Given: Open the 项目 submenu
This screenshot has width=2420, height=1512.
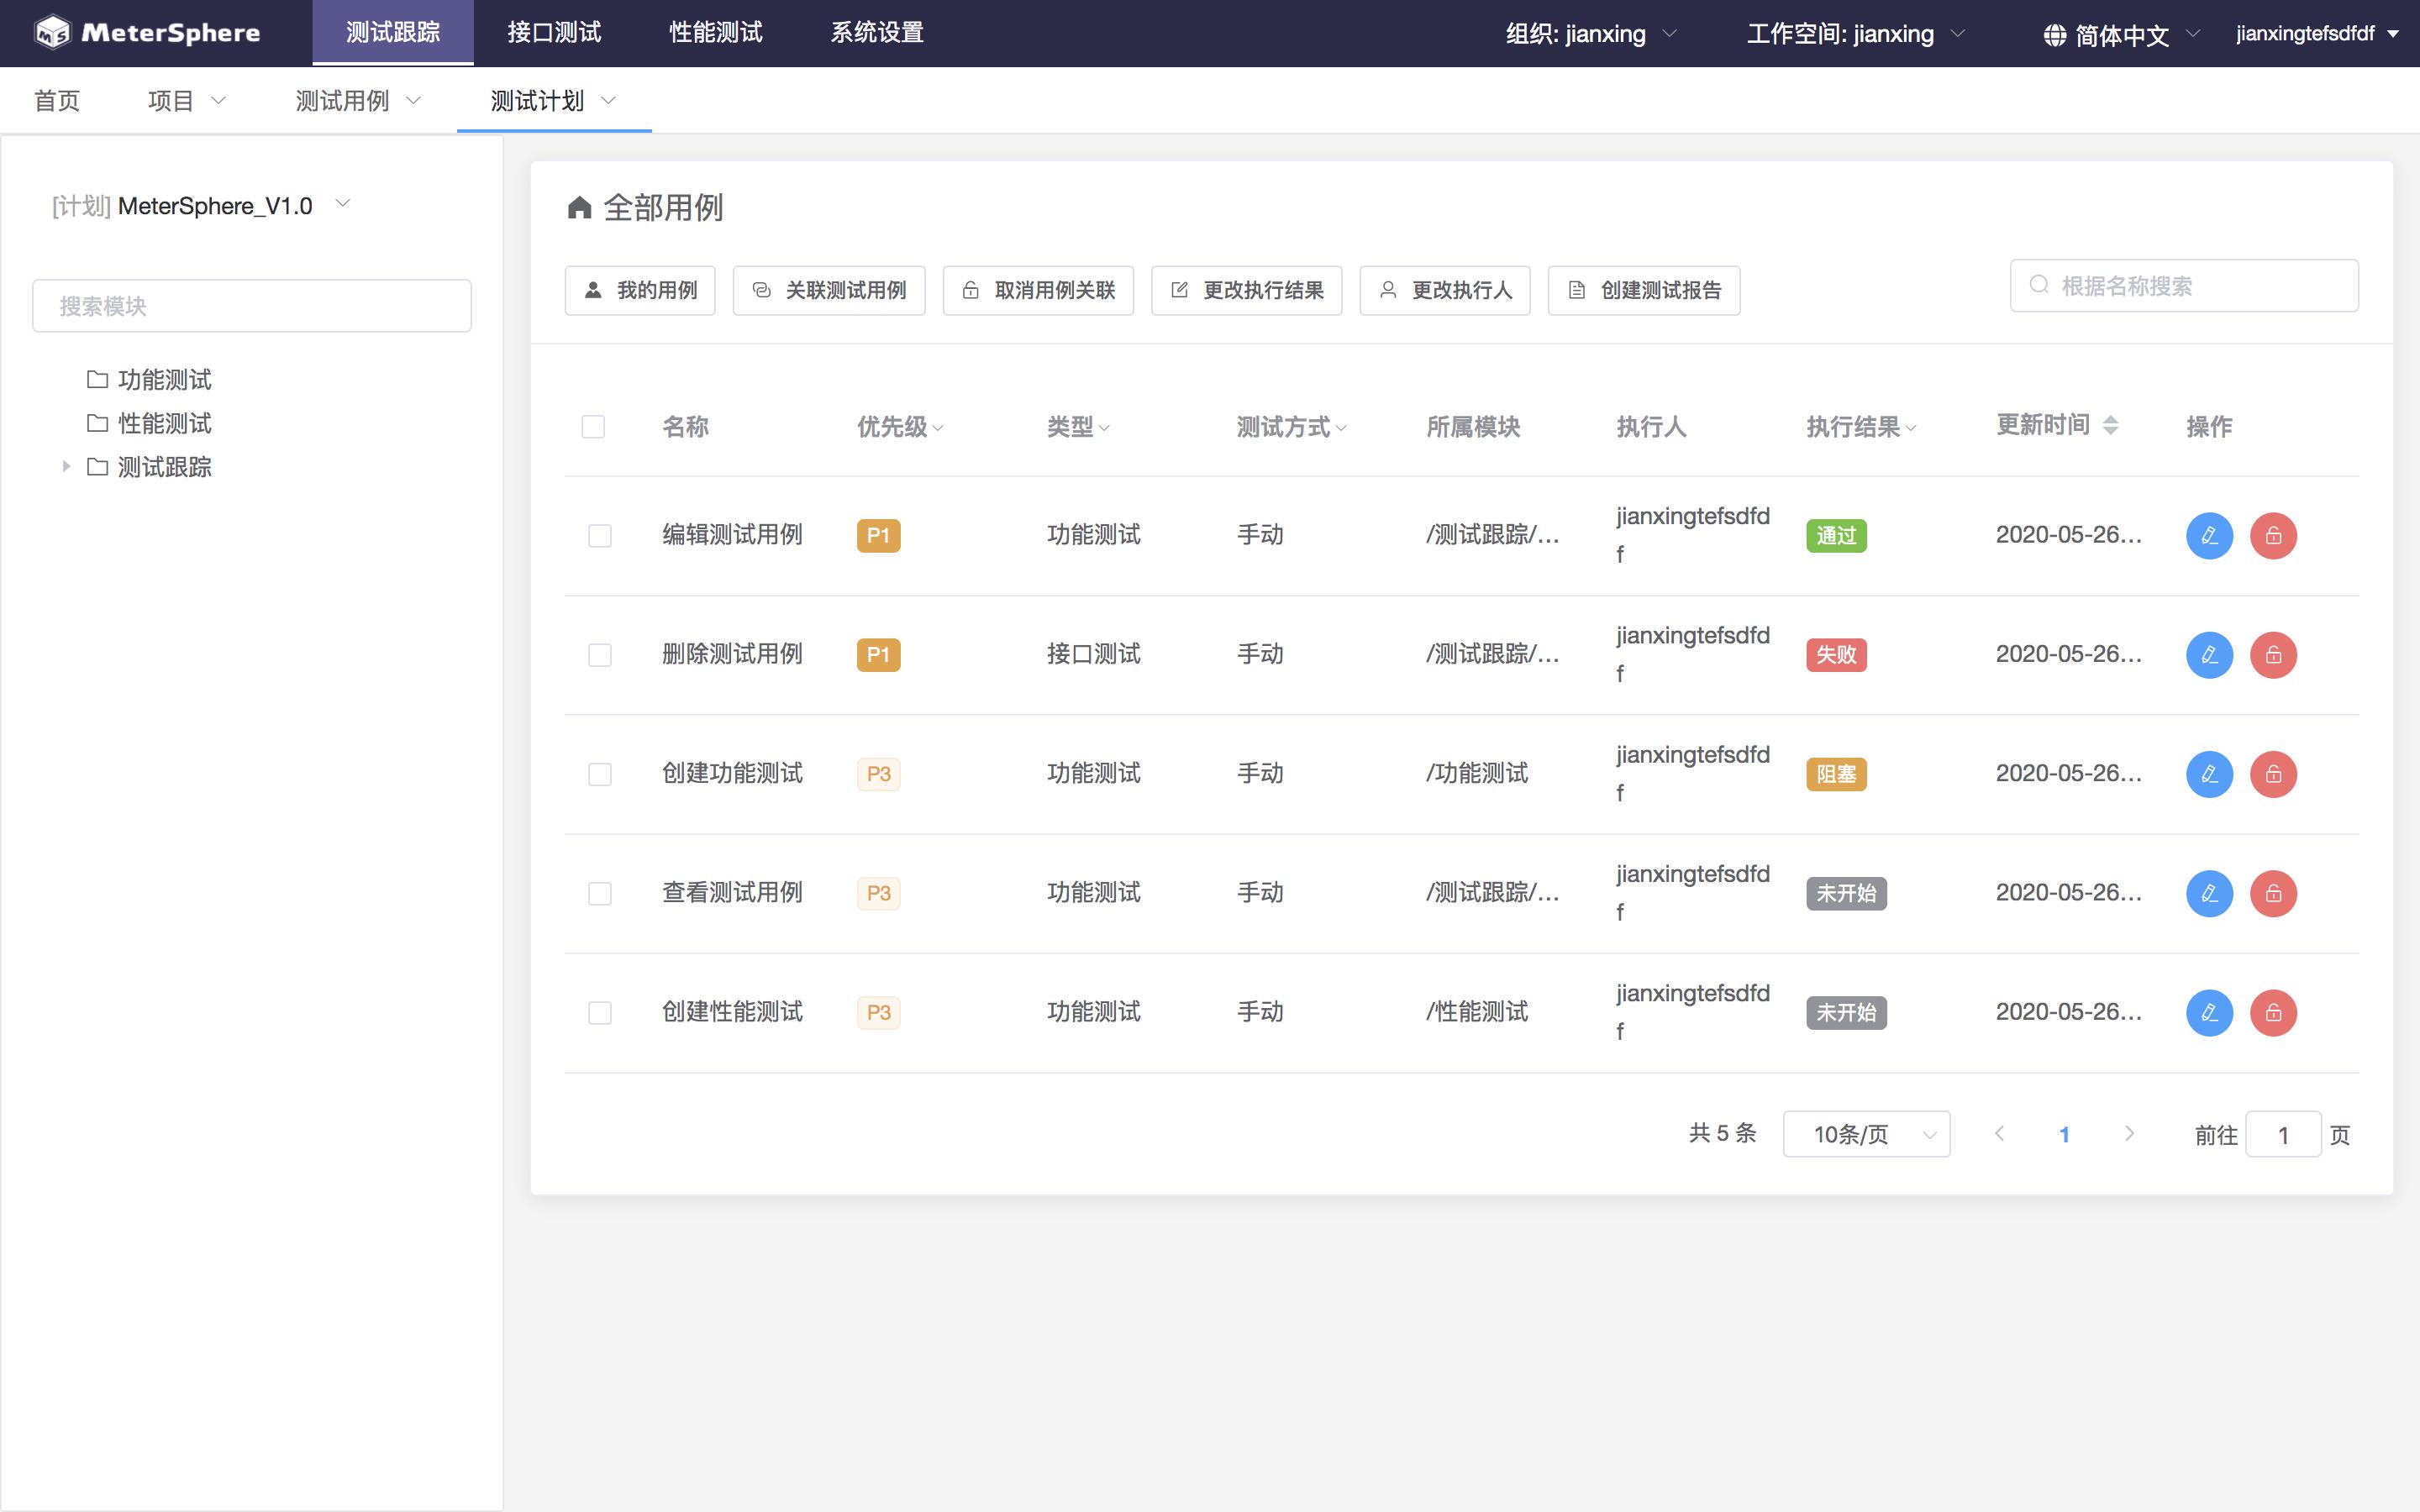Looking at the screenshot, I should tap(187, 100).
